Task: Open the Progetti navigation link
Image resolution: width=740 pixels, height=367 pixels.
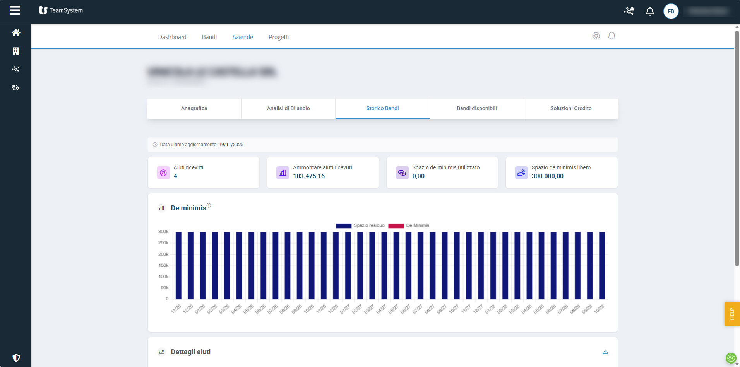Action: 279,37
